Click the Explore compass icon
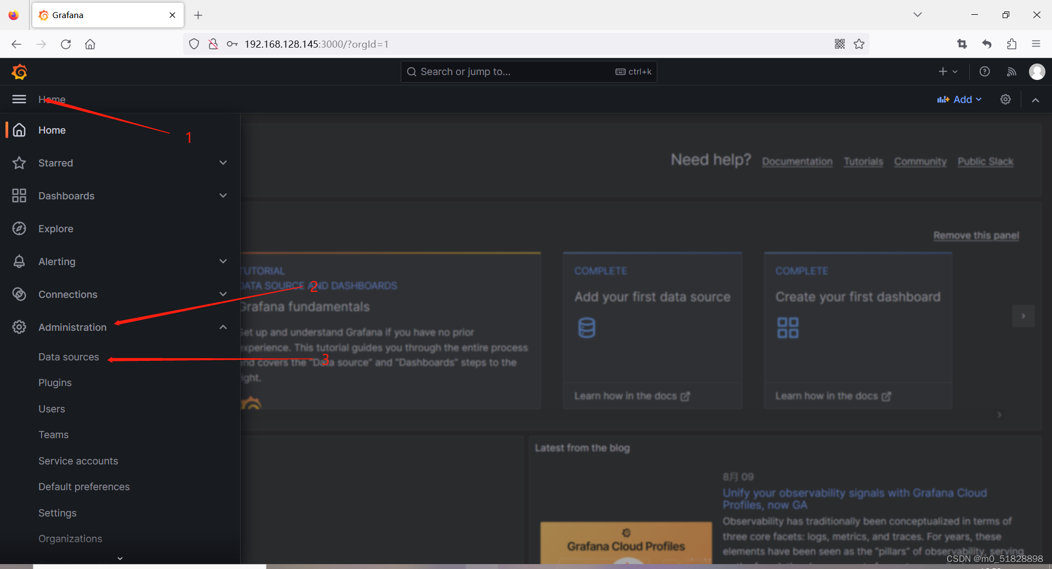 (x=19, y=228)
